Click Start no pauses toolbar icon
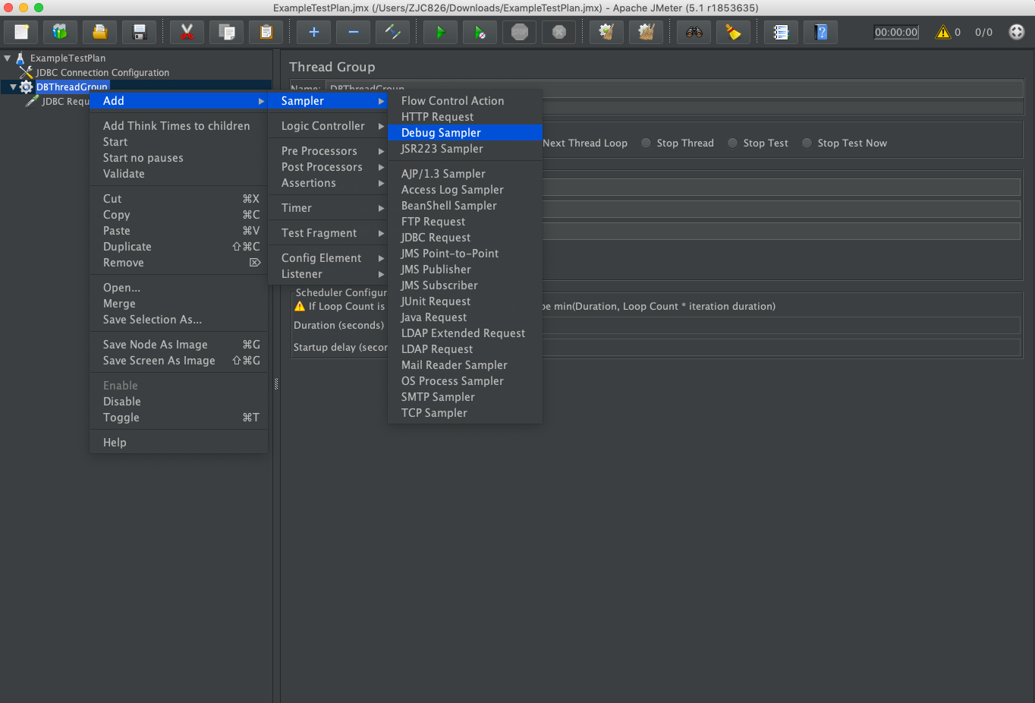The image size is (1035, 703). click(480, 32)
